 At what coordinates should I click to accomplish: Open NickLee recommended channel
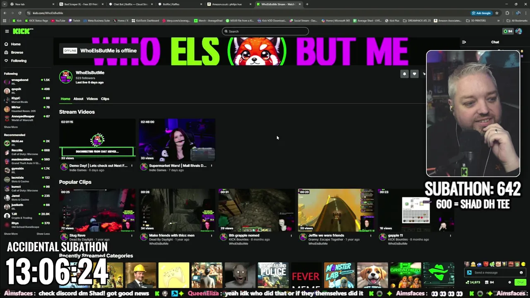[26, 142]
